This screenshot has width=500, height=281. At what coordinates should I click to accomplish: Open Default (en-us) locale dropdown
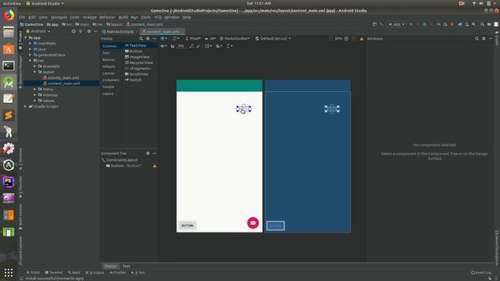tap(273, 38)
